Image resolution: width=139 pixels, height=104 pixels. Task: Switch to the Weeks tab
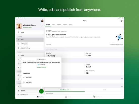click(x=59, y=25)
